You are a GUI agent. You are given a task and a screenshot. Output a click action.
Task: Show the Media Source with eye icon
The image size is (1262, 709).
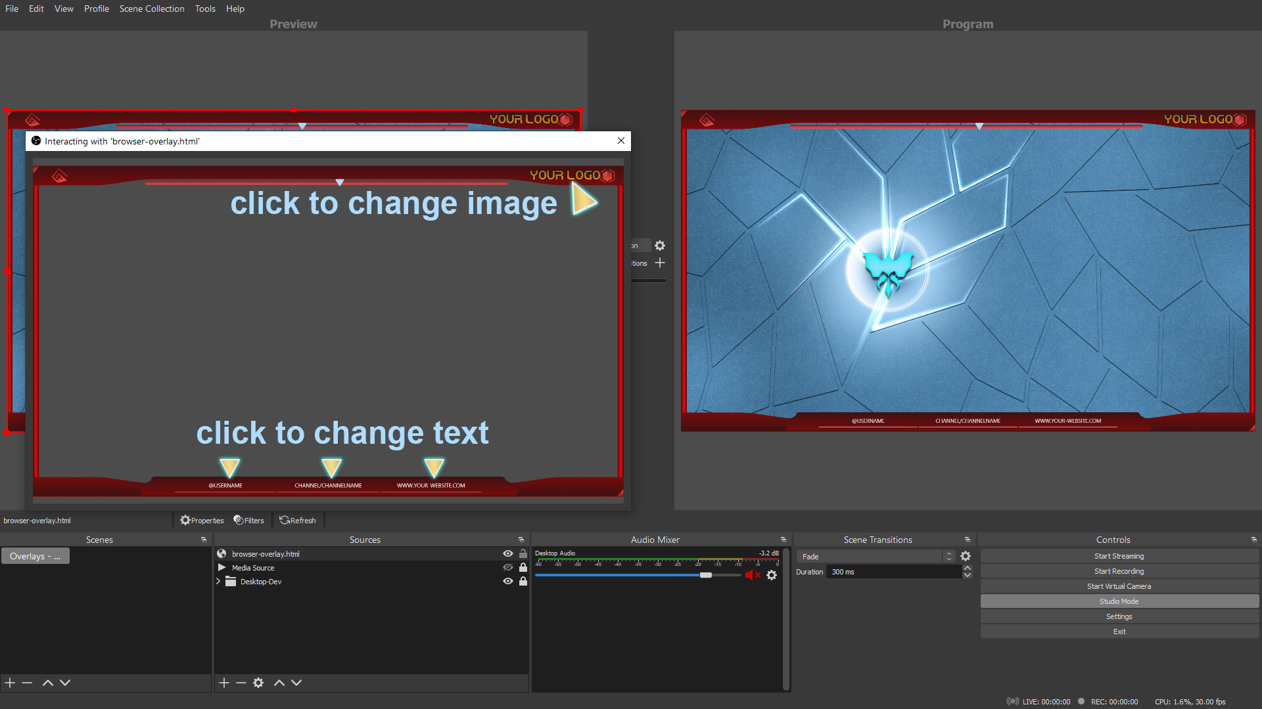coord(507,567)
